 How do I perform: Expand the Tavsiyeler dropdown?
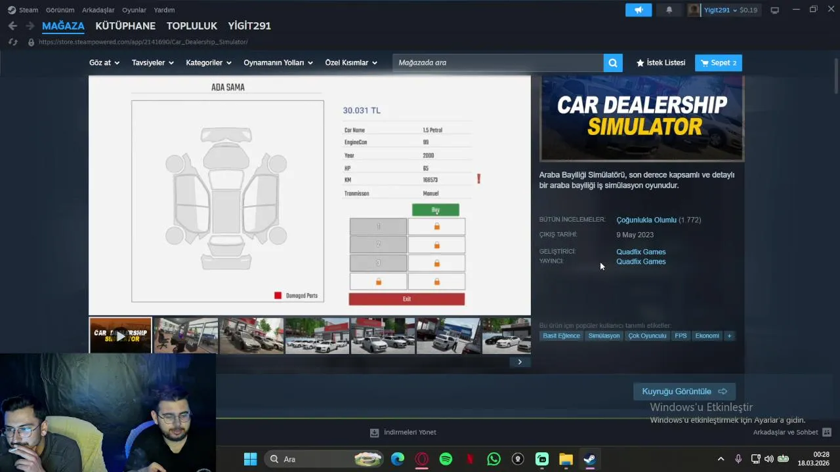click(153, 63)
